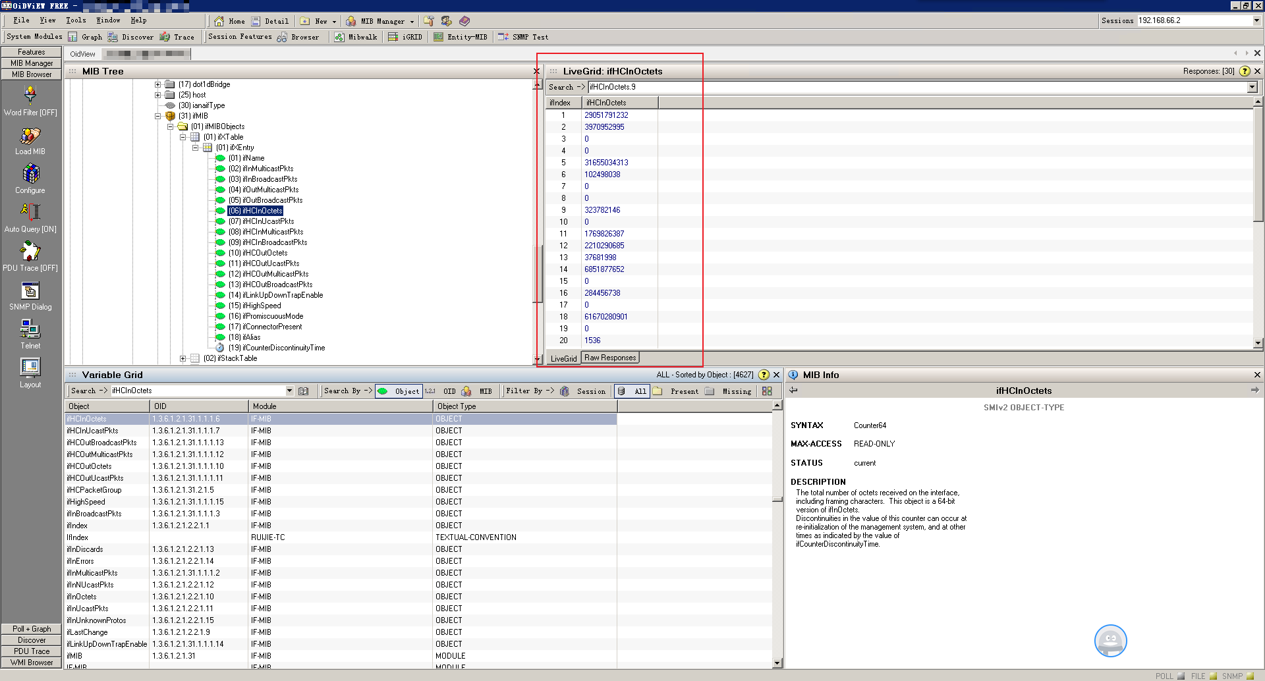Open the SNMP Dialog sidebar icon
Screen dimensions: 1265x681
click(30, 290)
